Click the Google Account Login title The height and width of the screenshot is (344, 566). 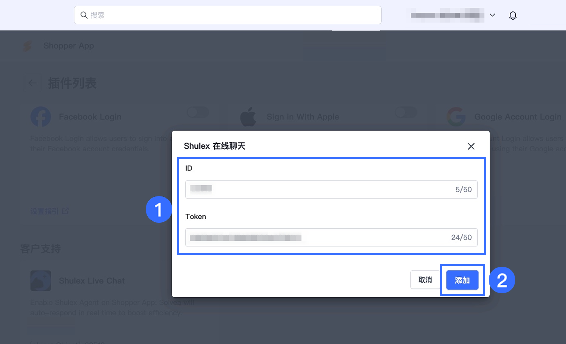[x=518, y=117]
